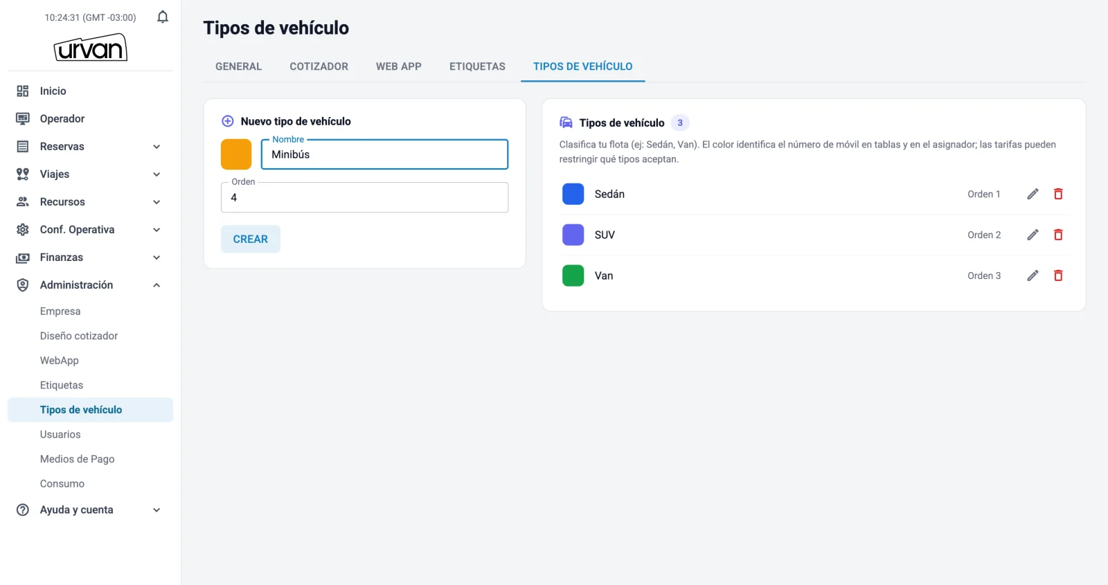This screenshot has width=1108, height=585.
Task: Open the ETIQUETAS tab
Action: 477,66
